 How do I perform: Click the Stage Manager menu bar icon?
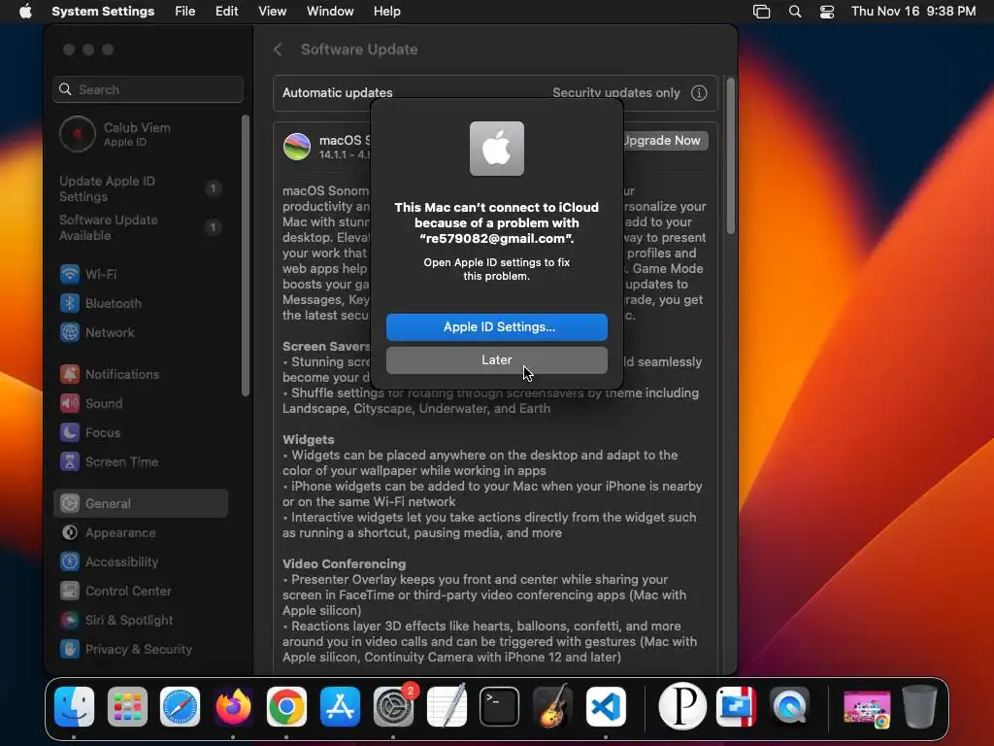761,12
